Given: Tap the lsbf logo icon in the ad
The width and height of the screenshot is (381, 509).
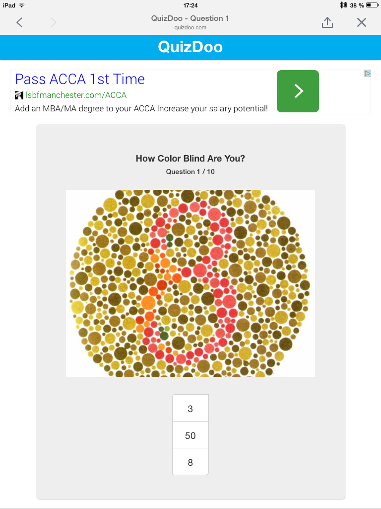Looking at the screenshot, I should pos(19,95).
